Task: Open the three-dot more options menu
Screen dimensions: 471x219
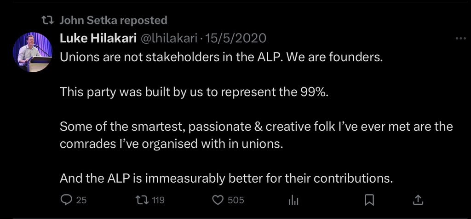Action: point(460,40)
